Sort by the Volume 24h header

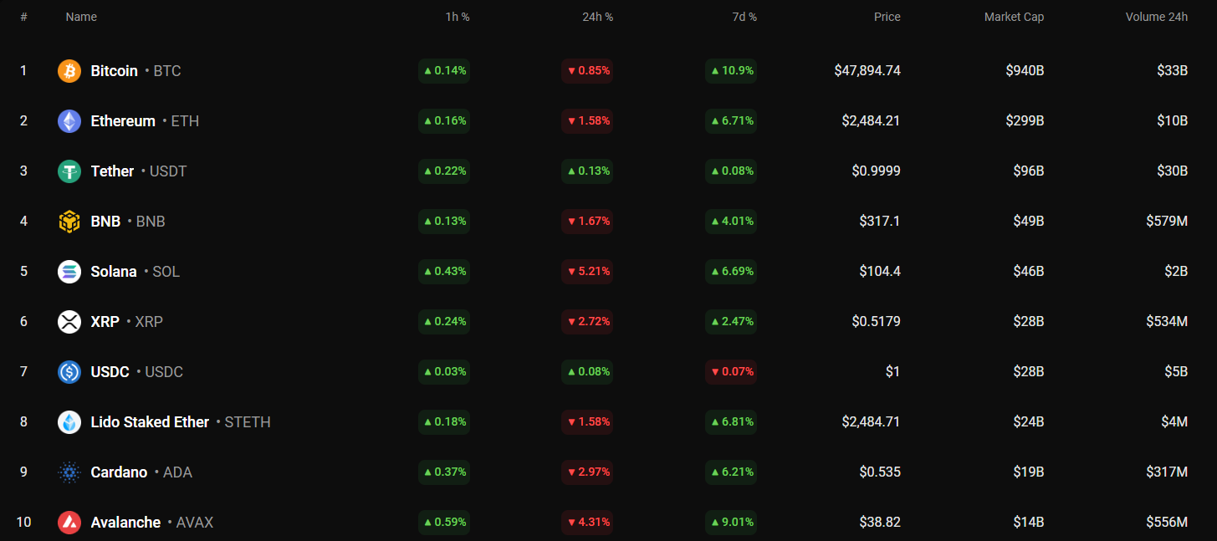point(1156,17)
